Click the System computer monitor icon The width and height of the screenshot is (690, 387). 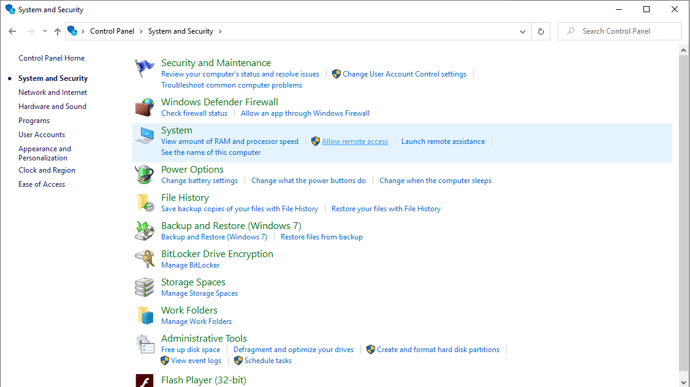[x=145, y=136]
